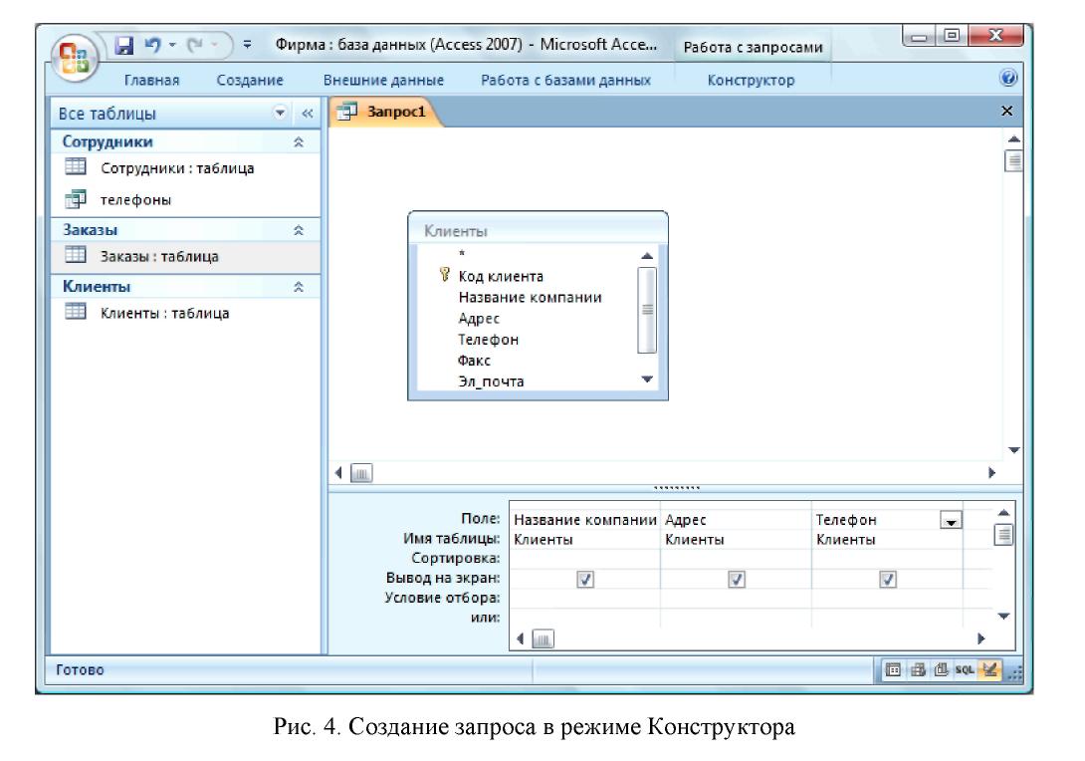The width and height of the screenshot is (1085, 761).
Task: Click the key icon beside Код клиента
Action: click(x=444, y=275)
